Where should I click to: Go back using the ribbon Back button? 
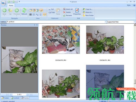click(4, 11)
